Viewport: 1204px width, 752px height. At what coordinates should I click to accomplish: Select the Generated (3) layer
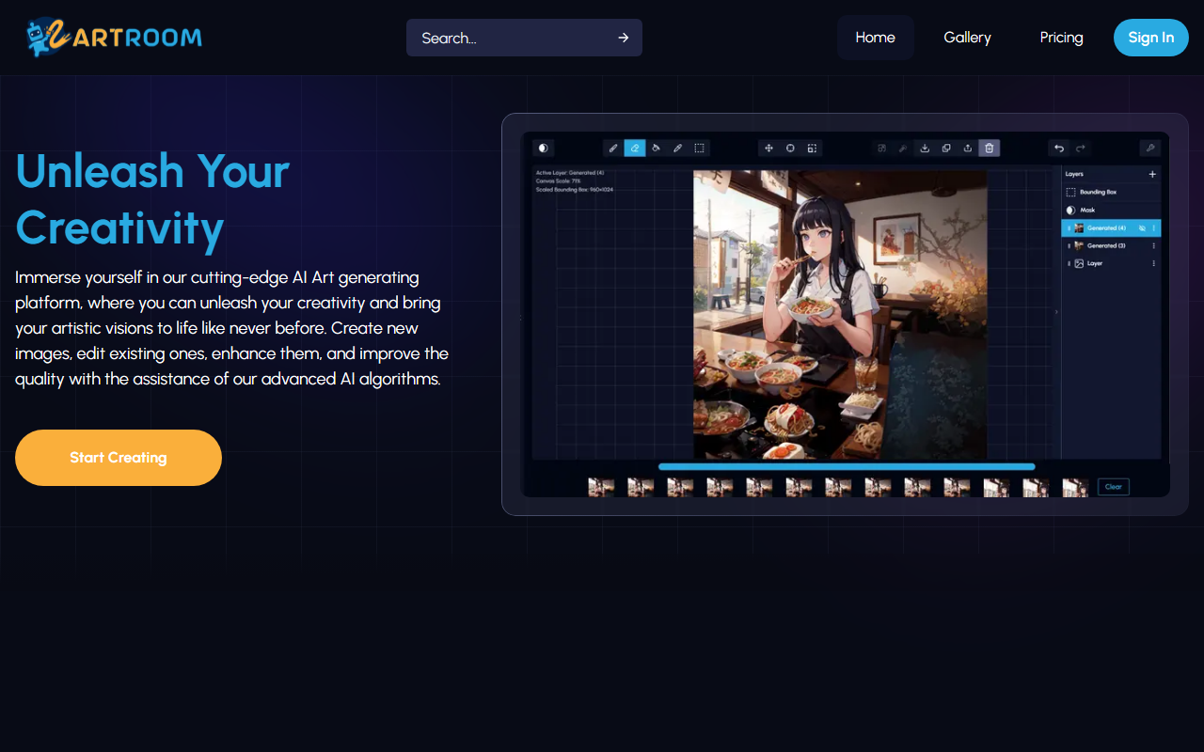tap(1111, 245)
